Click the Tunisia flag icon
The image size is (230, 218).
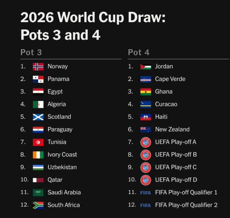point(38,142)
